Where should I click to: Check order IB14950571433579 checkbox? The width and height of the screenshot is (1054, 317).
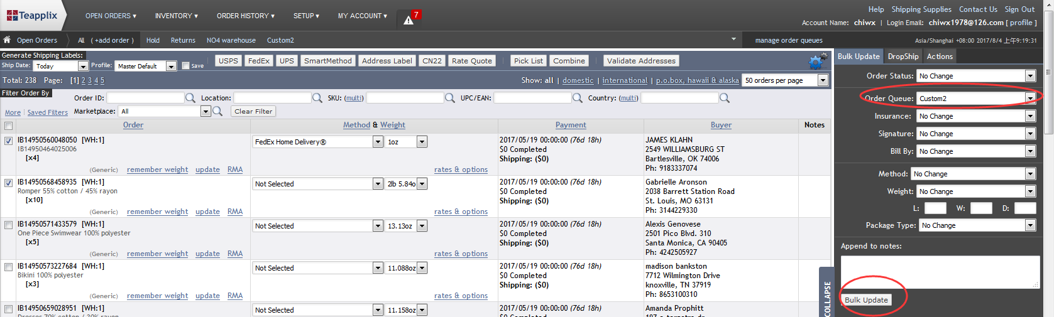pos(8,225)
